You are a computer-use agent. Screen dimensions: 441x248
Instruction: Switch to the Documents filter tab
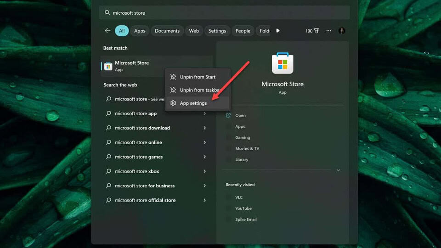coord(167,31)
